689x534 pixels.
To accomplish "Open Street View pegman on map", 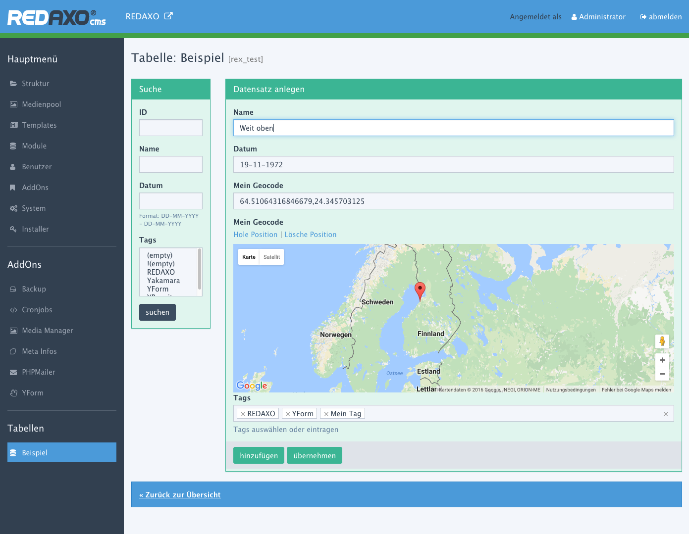I will point(662,341).
